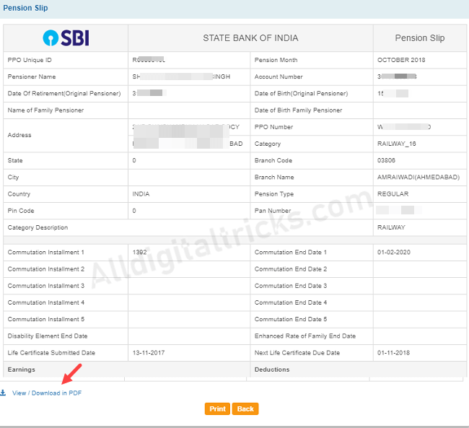Select STATE BANK OF INDIA header text
Screen dimensions: 469x428
coord(250,38)
